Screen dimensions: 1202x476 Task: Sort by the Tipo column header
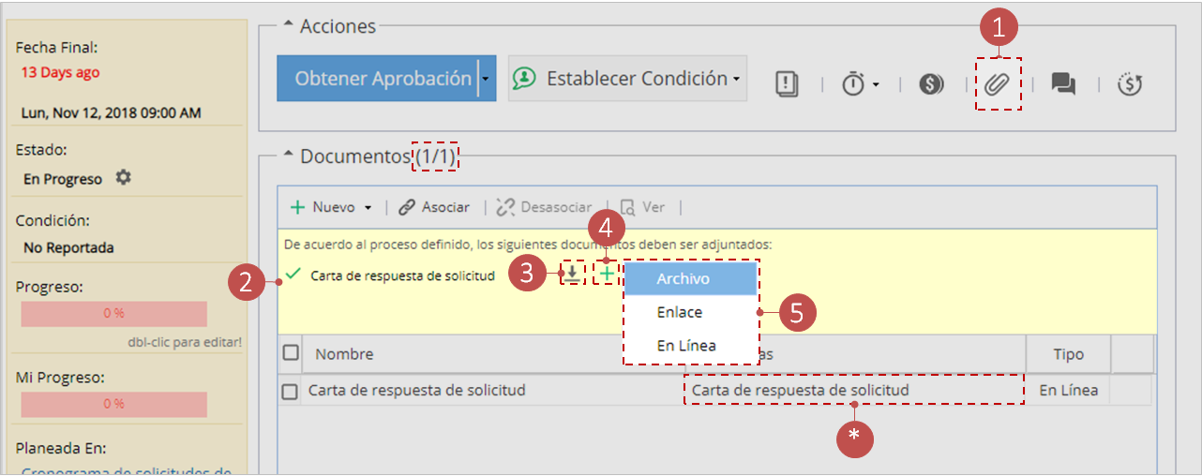tap(1069, 354)
